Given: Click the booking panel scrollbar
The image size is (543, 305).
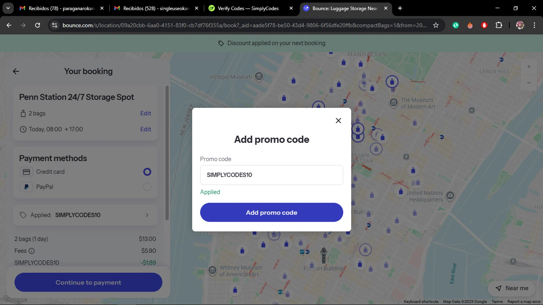Looking at the screenshot, I should [x=167, y=153].
